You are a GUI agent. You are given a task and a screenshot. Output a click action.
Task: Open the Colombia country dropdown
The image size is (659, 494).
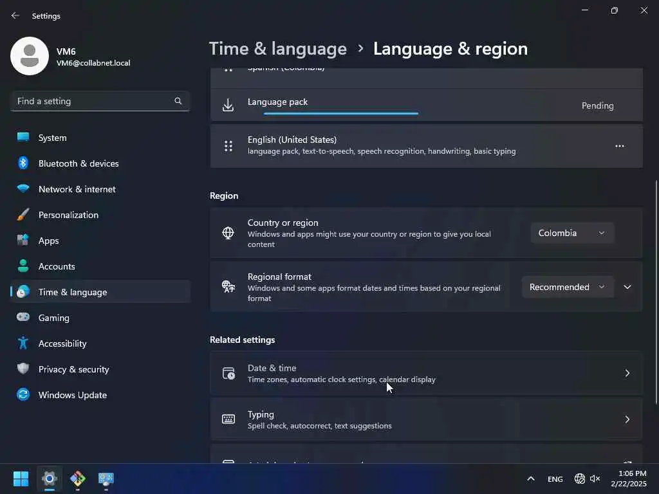click(x=572, y=233)
